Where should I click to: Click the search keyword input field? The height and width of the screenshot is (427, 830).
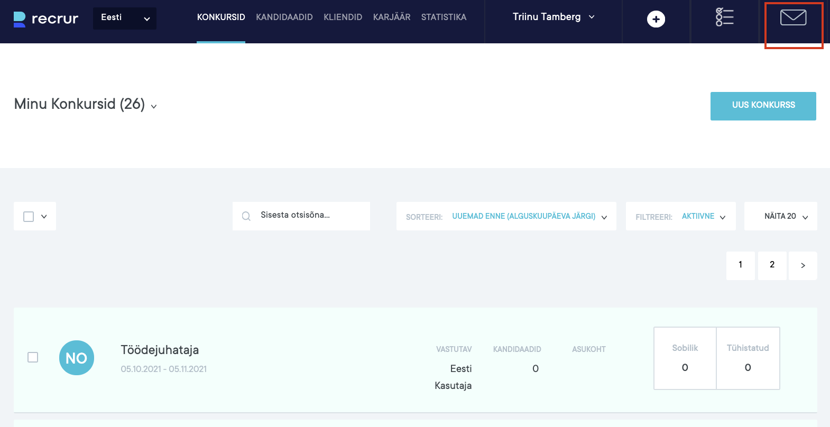[311, 216]
